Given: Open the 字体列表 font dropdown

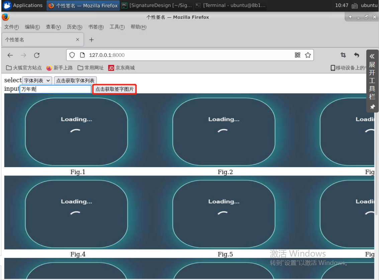Looking at the screenshot, I should coord(37,81).
